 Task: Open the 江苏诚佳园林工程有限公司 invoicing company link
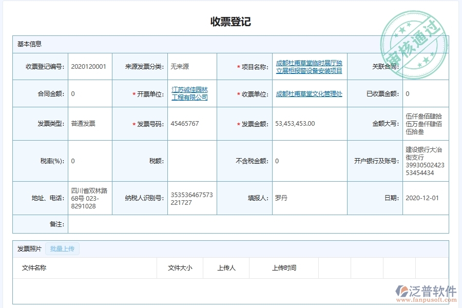click(x=190, y=94)
